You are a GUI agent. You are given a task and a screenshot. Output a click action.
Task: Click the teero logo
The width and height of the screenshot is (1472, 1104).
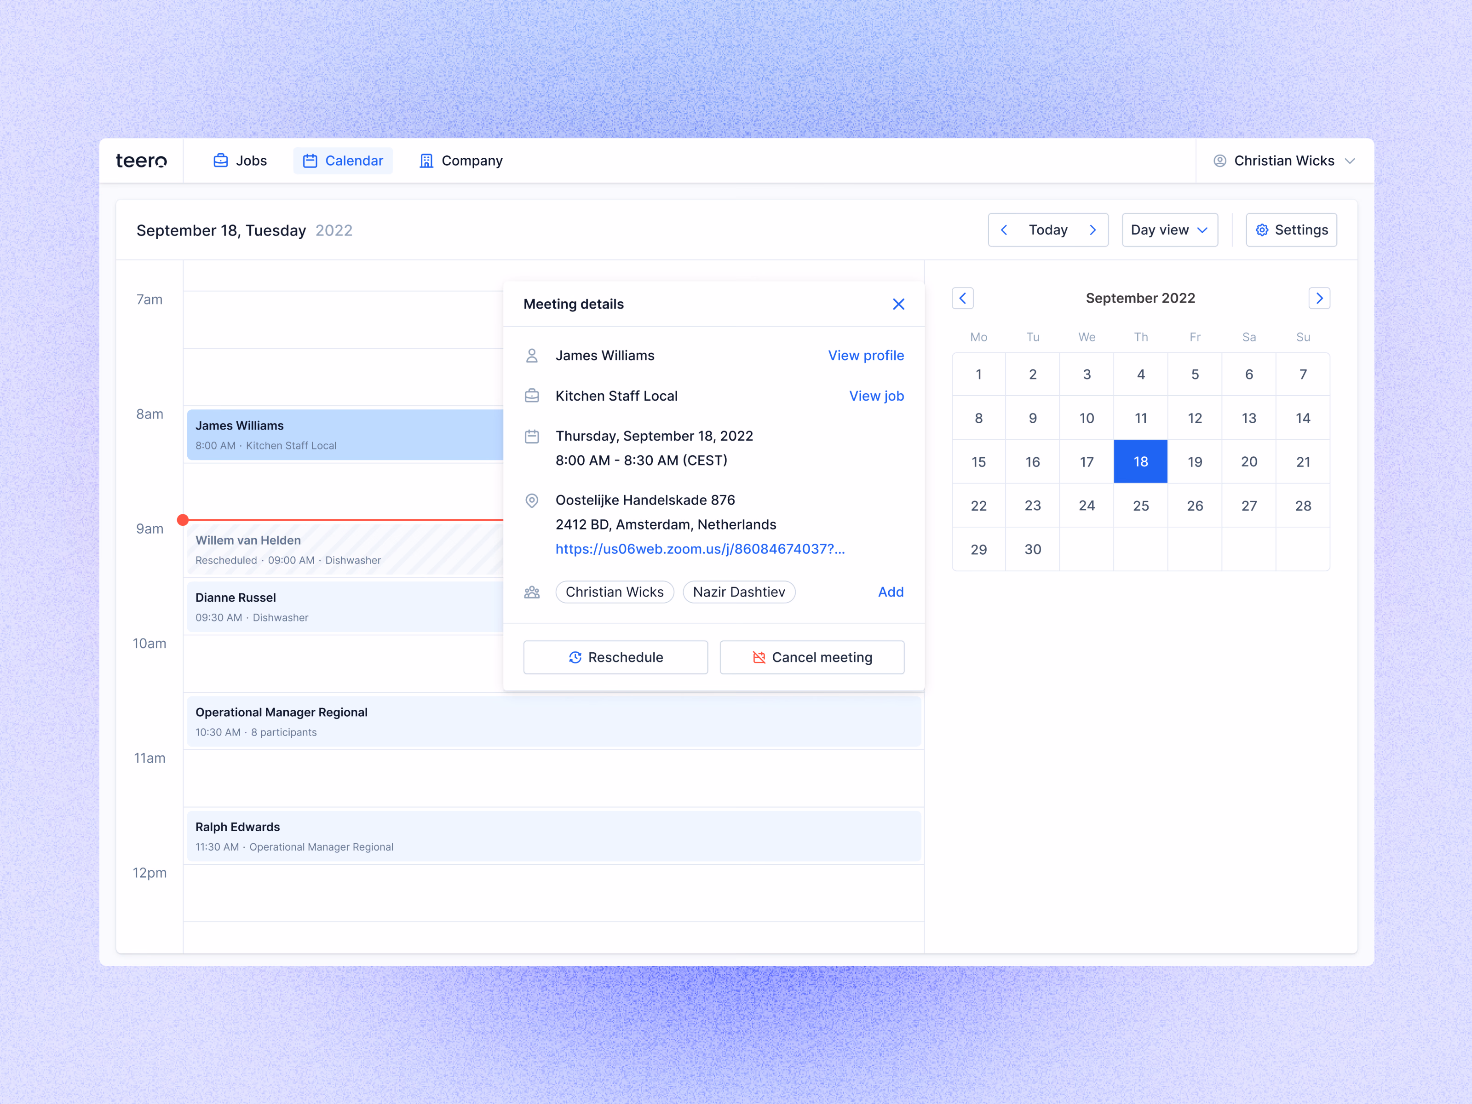pos(141,161)
